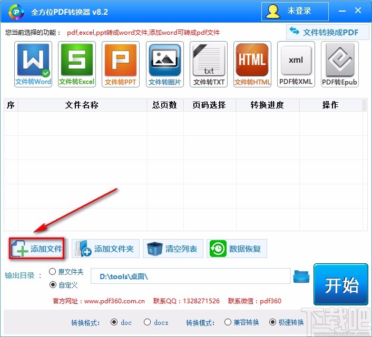Image resolution: width=372 pixels, height=337 pixels.
Task: Select the 文件转TXT conversion icon
Action: tap(209, 64)
